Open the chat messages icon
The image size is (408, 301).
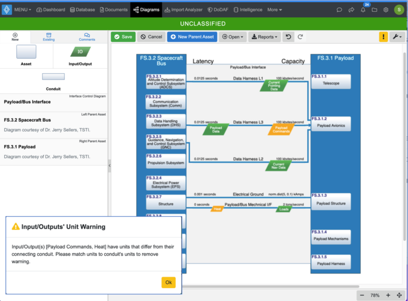339,10
